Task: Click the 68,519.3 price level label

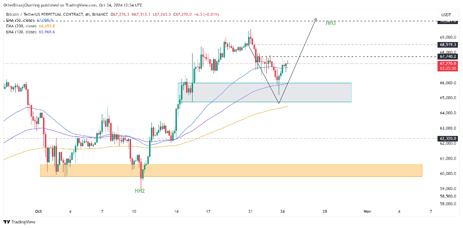Action: (448, 45)
